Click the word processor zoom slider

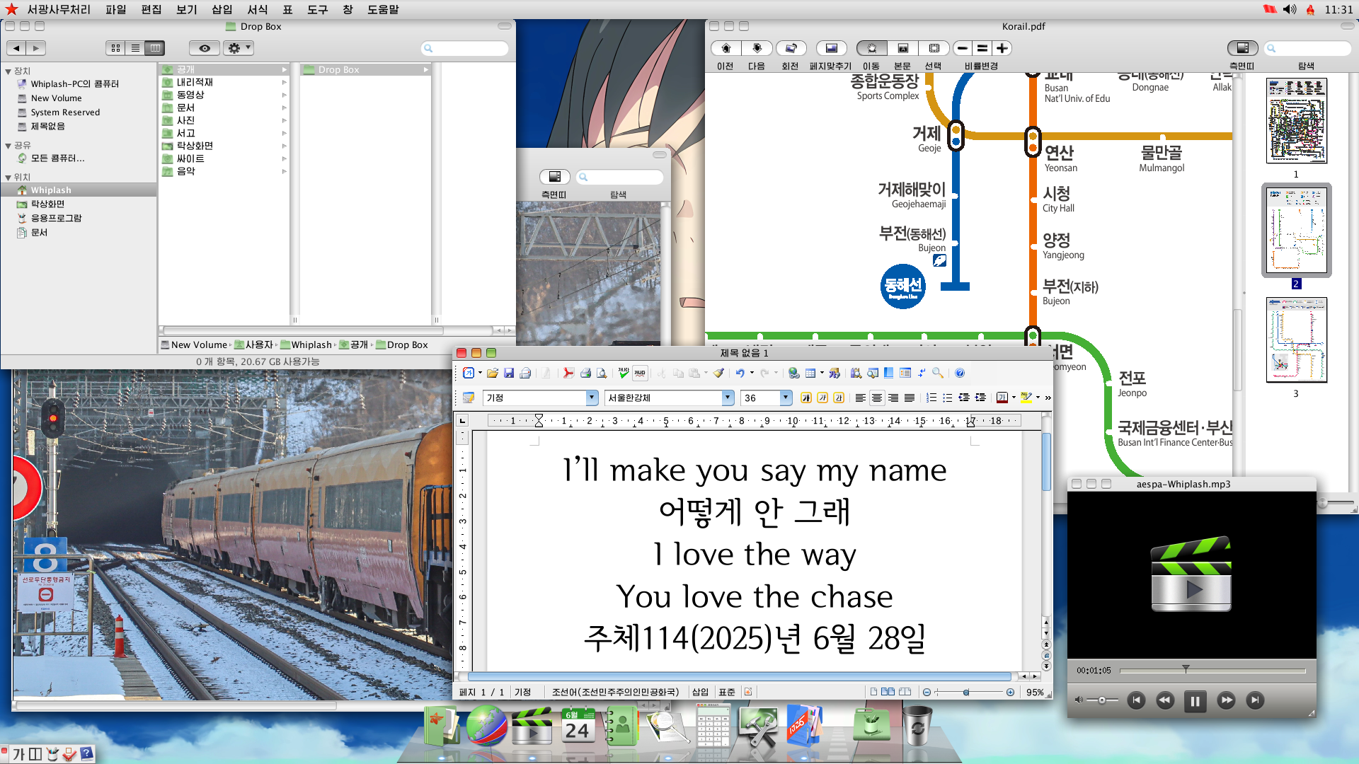point(966,692)
